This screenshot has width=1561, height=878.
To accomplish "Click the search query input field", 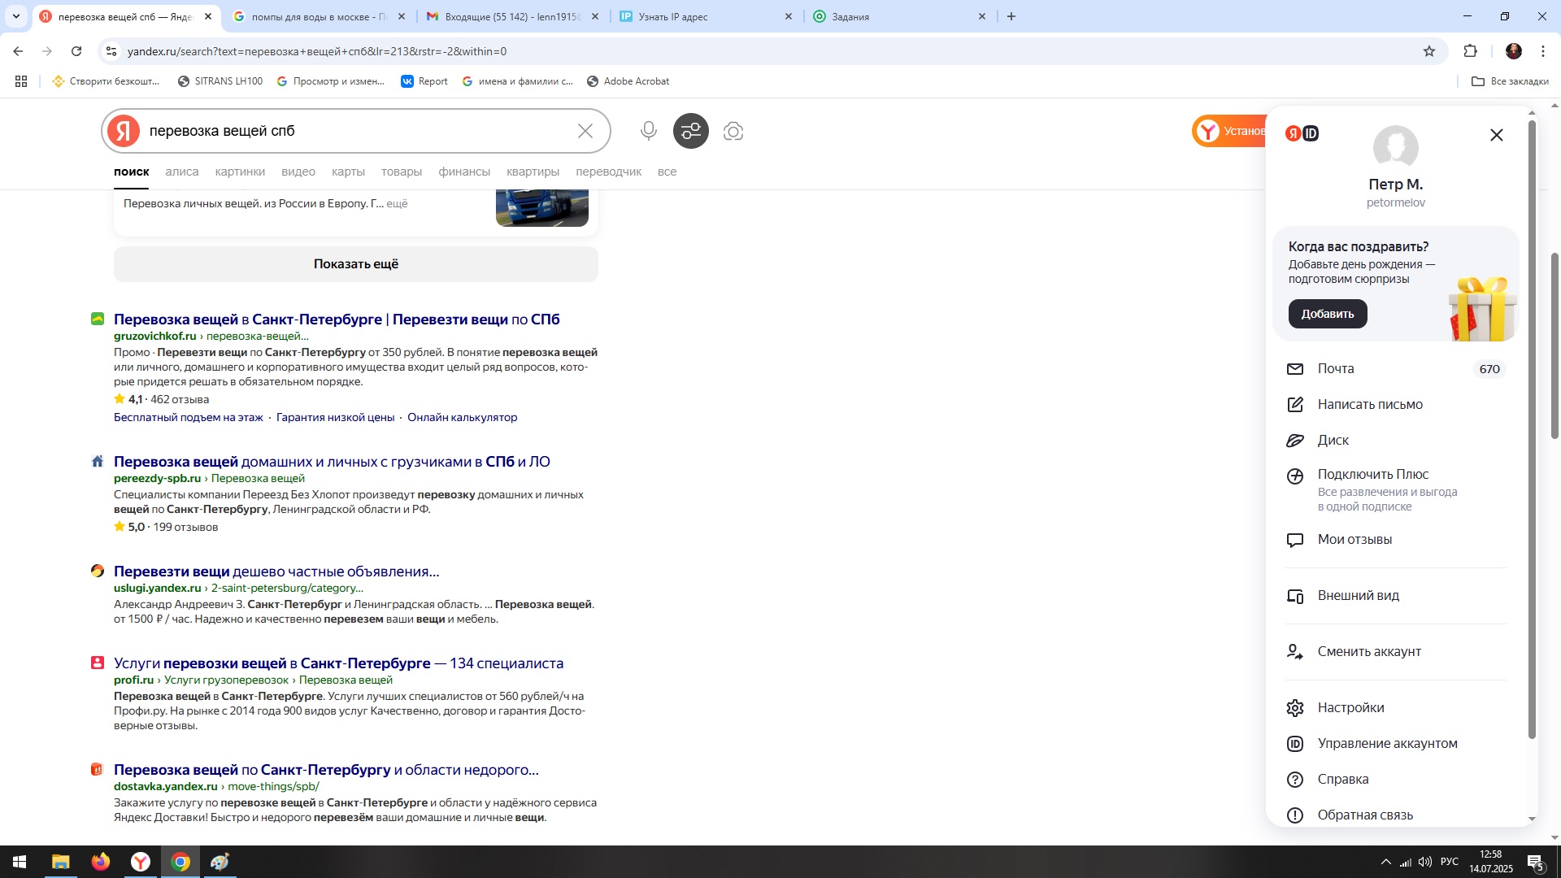I will coord(356,131).
